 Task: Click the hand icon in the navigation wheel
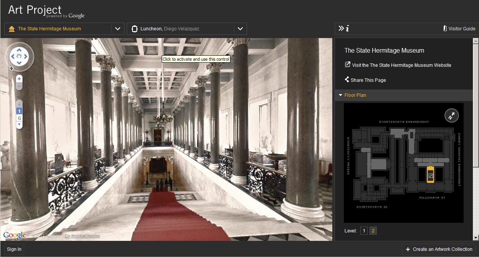click(x=19, y=56)
